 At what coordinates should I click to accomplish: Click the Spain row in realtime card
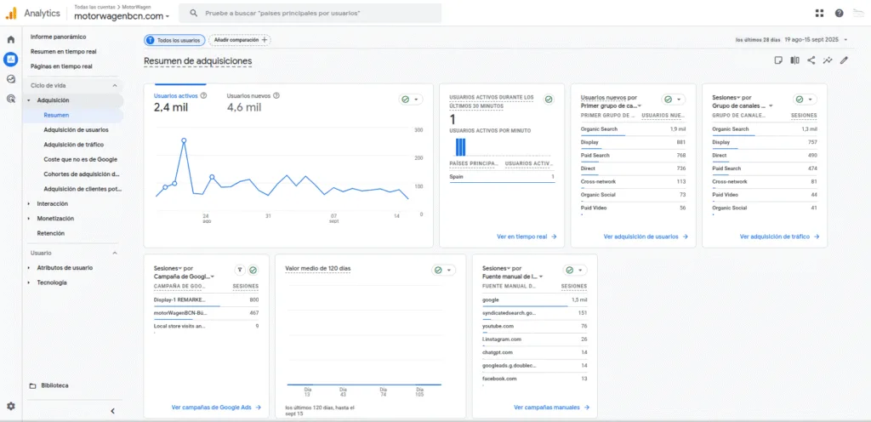coord(502,177)
